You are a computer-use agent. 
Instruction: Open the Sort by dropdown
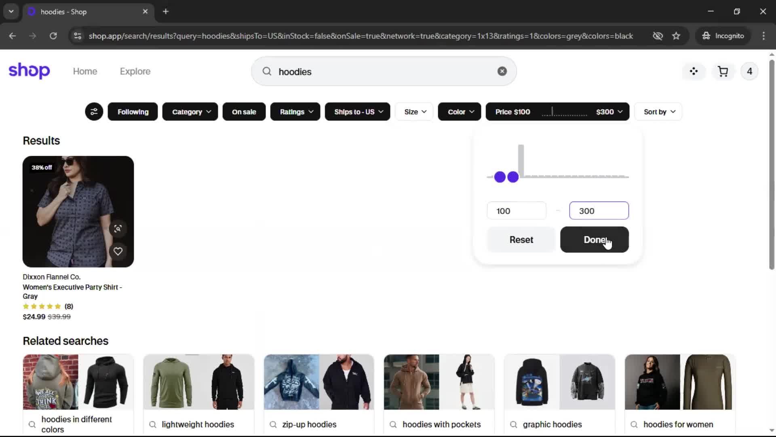click(658, 112)
